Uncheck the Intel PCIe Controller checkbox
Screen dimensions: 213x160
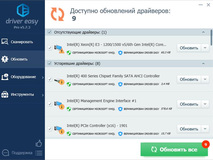point(49,129)
